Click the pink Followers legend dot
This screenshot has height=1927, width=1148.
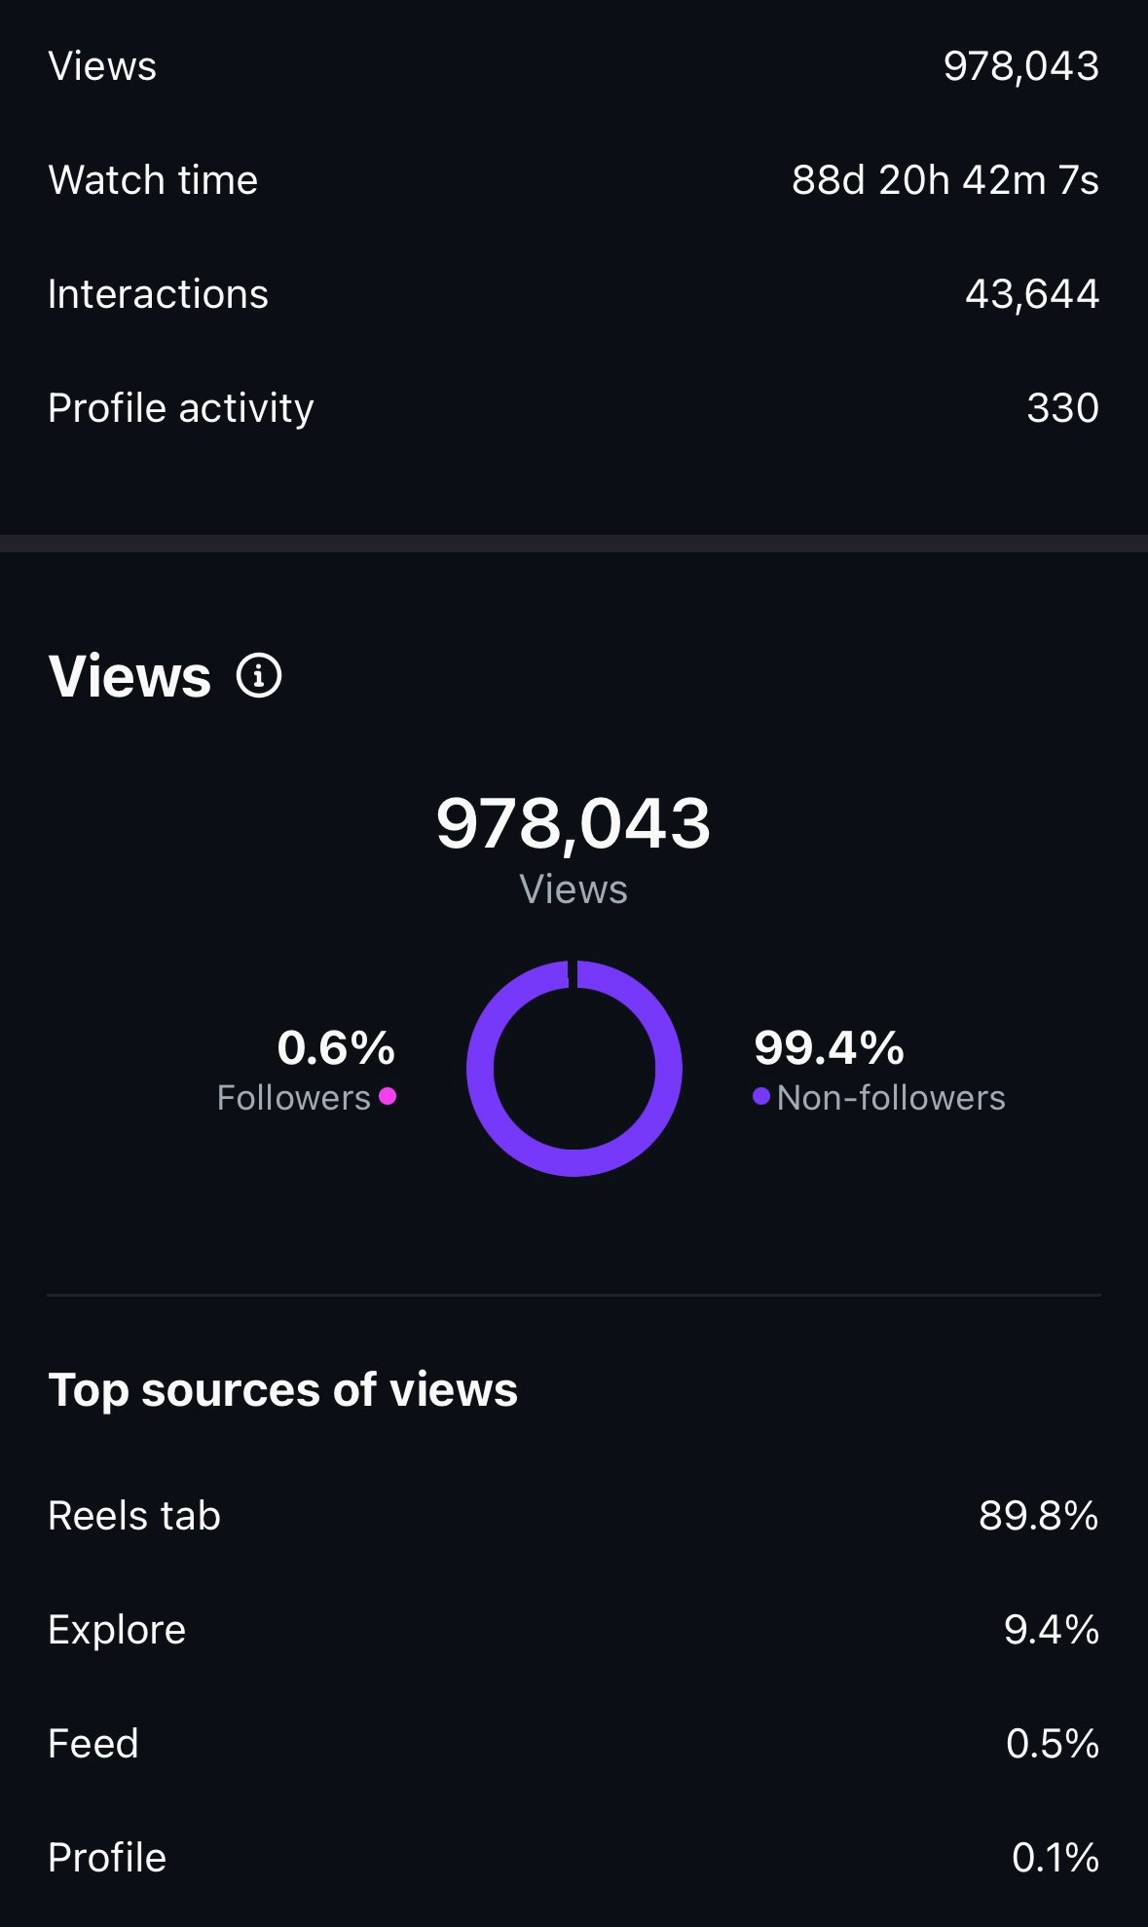[388, 1096]
